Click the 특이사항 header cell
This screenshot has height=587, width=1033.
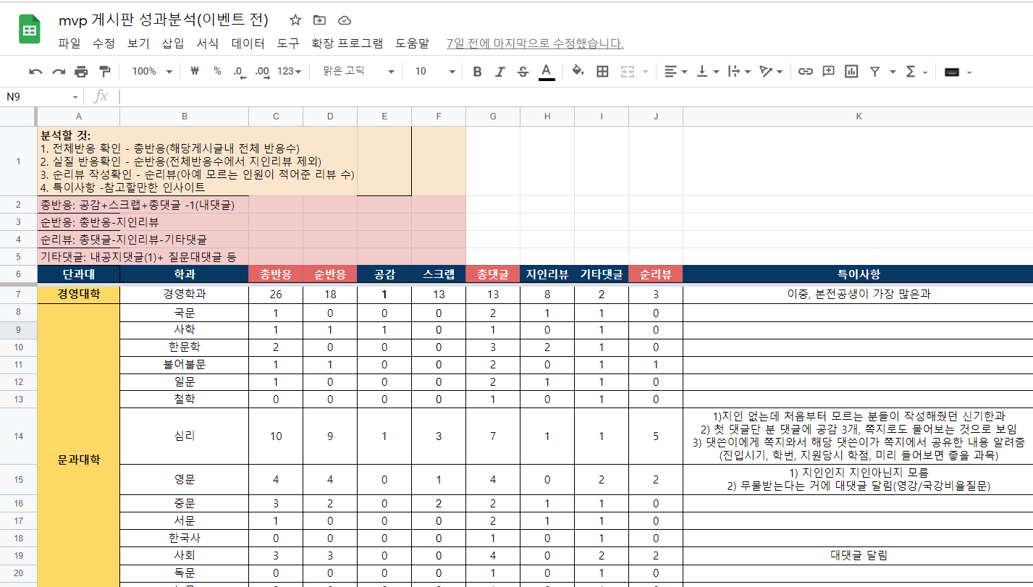pyautogui.click(x=858, y=274)
